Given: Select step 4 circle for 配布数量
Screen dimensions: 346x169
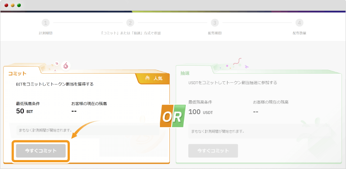Looking at the screenshot, I should click(x=300, y=22).
